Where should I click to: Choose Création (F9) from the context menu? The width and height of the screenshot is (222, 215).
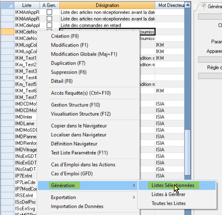tap(65, 36)
